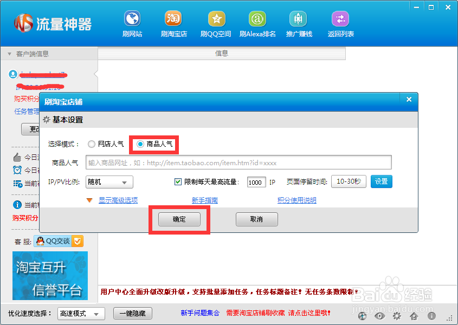
Task: Open the 积分使用说明 link
Action: tap(297, 200)
